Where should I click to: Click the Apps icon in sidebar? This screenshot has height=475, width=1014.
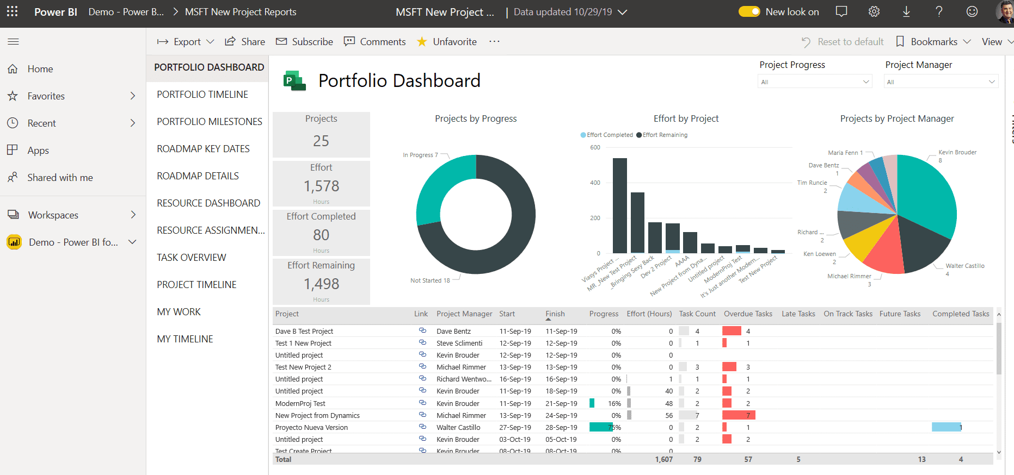pyautogui.click(x=13, y=150)
